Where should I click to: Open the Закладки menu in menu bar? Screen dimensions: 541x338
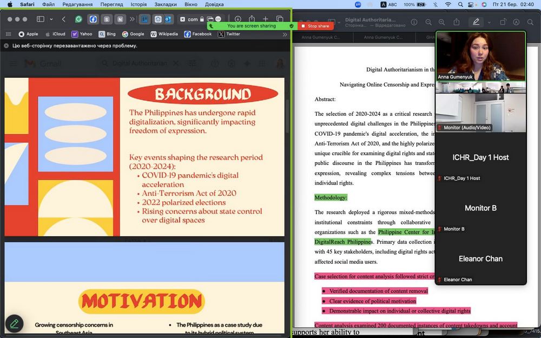coord(166,4)
